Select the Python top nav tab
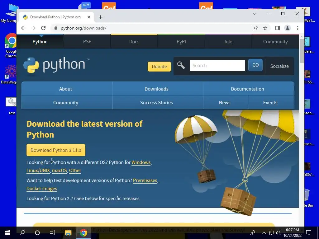The height and width of the screenshot is (239, 319). point(40,42)
